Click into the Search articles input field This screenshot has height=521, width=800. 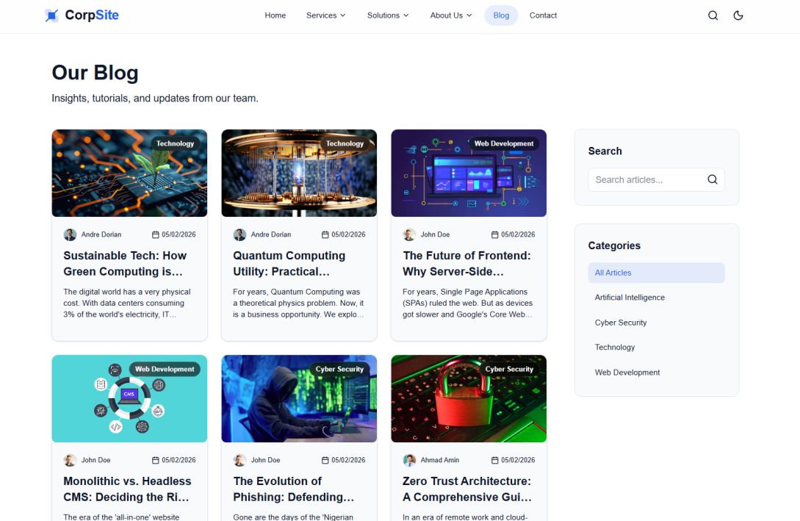[646, 179]
